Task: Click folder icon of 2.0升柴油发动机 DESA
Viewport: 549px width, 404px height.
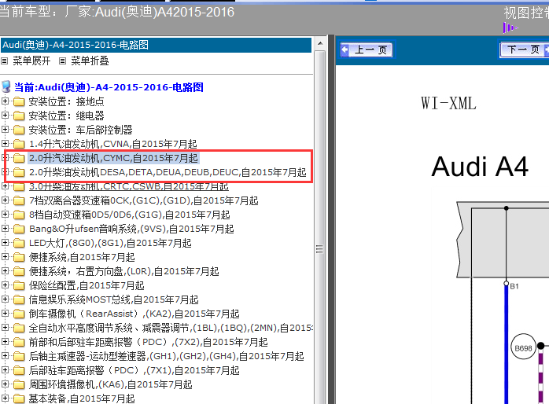Action: (19, 172)
